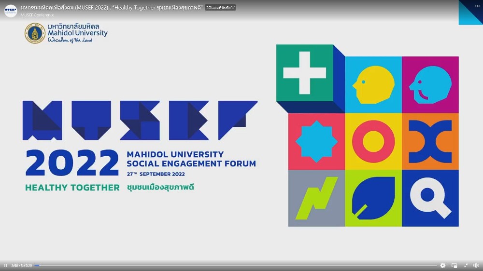Click the green lightning bolt tile

click(x=316, y=198)
